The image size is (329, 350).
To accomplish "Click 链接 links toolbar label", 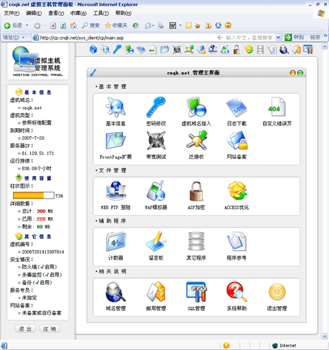I will [315, 37].
